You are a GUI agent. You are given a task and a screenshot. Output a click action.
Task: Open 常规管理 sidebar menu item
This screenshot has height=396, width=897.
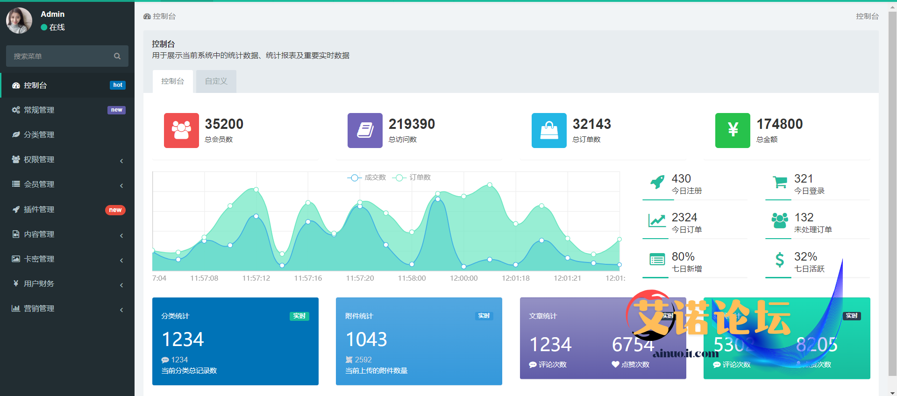67,110
